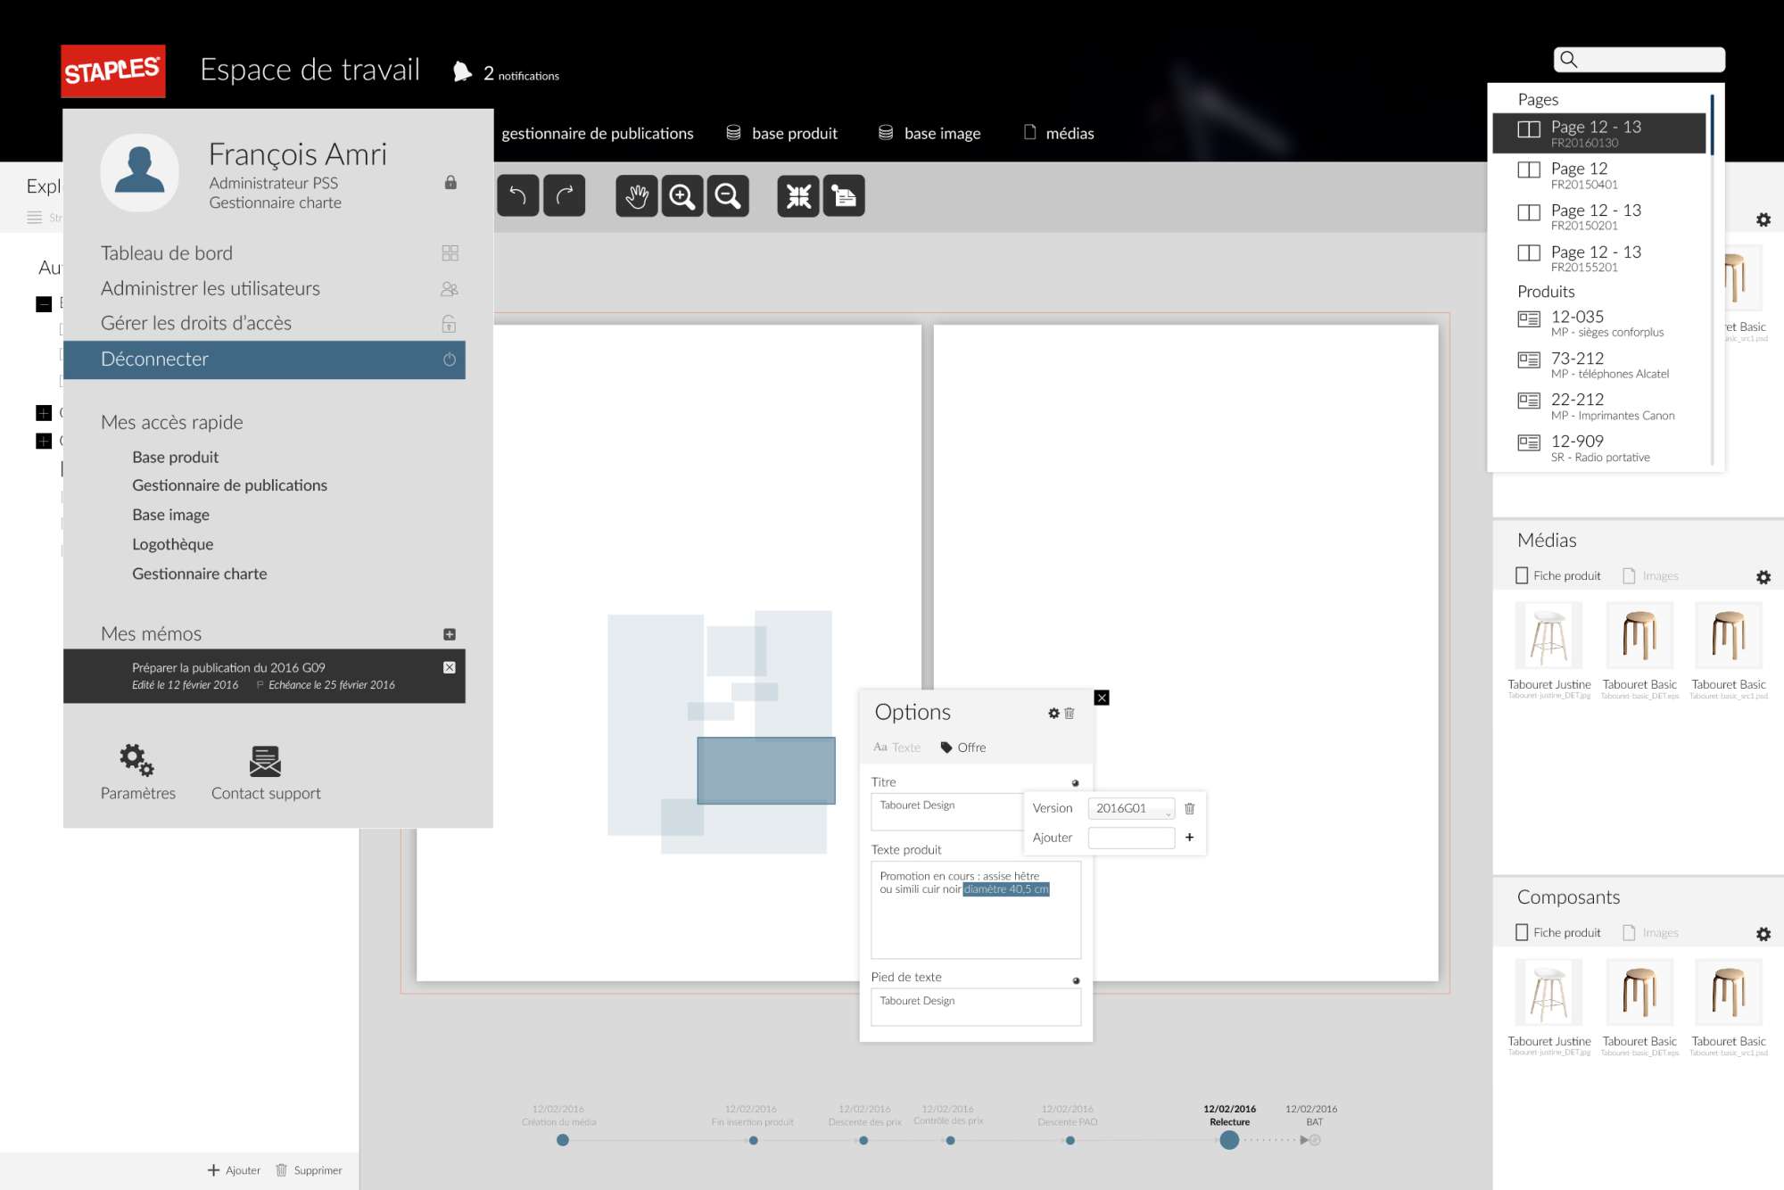
Task: Open the Logothèque quick access link
Action: pyautogui.click(x=172, y=544)
